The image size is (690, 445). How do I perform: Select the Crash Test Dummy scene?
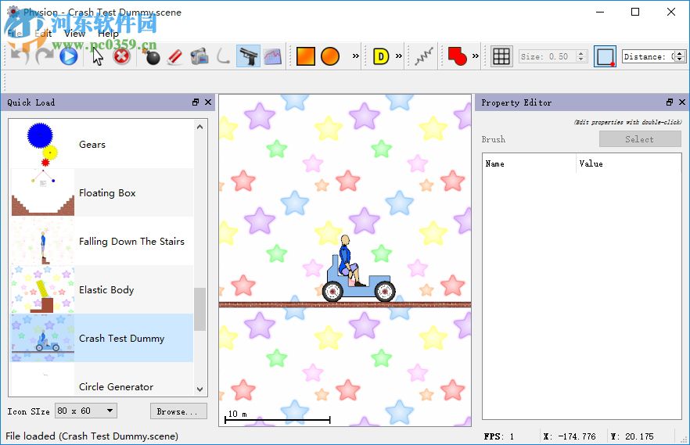102,338
